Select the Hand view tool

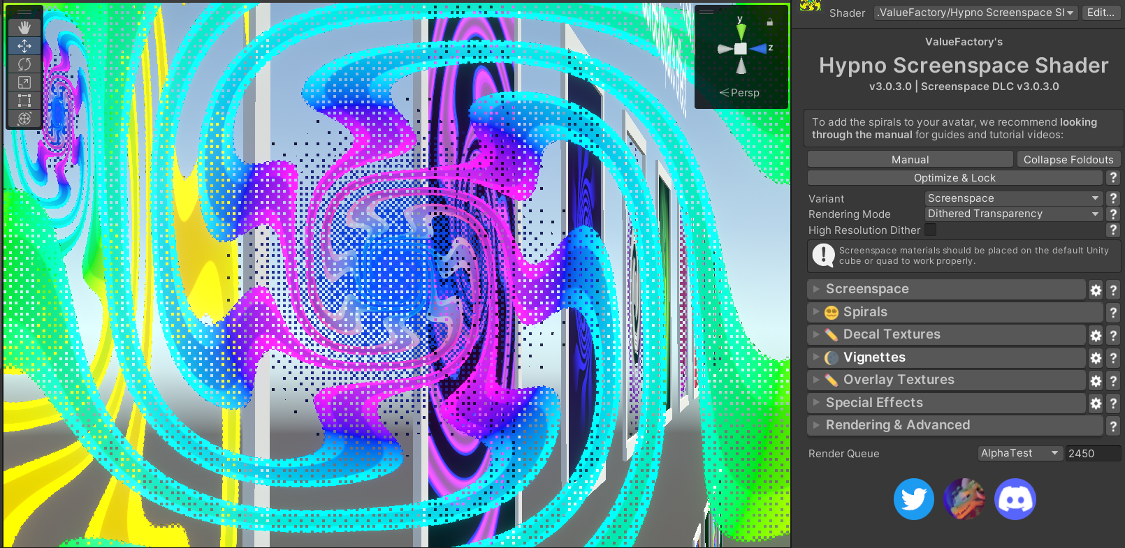point(24,28)
